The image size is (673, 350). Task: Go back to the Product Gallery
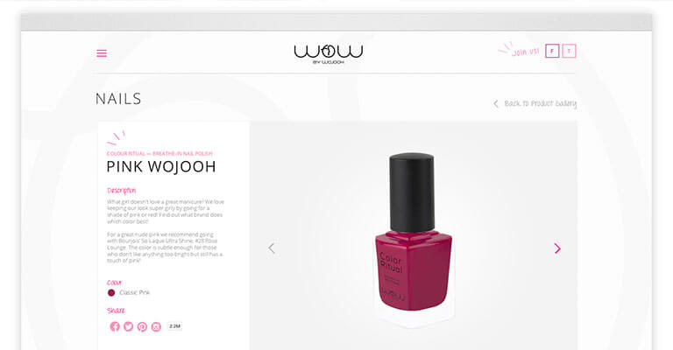[540, 103]
